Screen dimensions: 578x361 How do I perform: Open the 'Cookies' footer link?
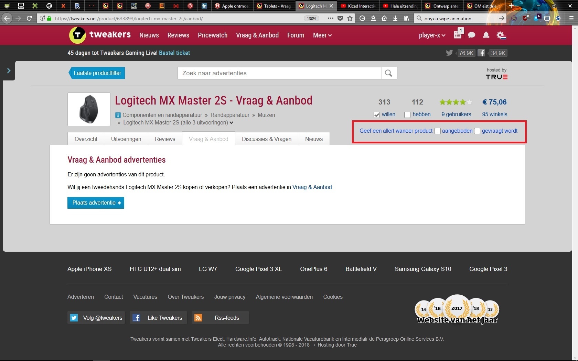(x=333, y=297)
